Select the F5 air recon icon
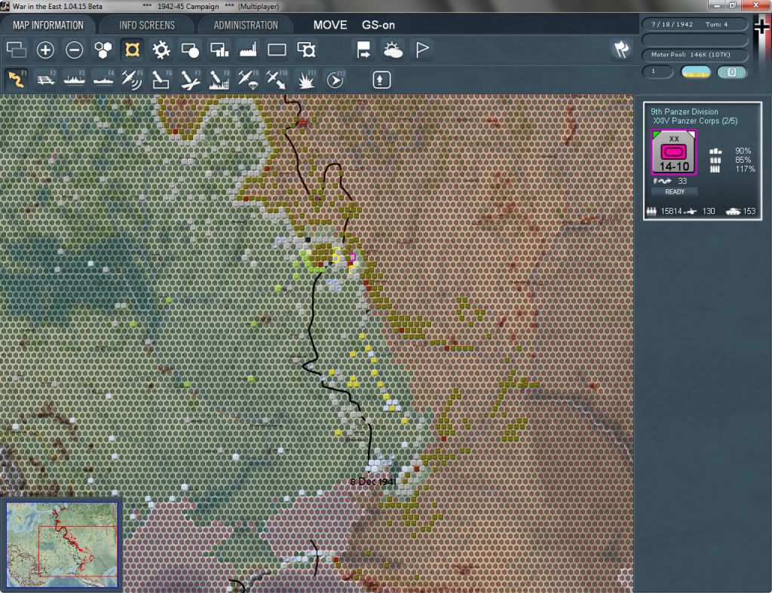 (x=132, y=79)
